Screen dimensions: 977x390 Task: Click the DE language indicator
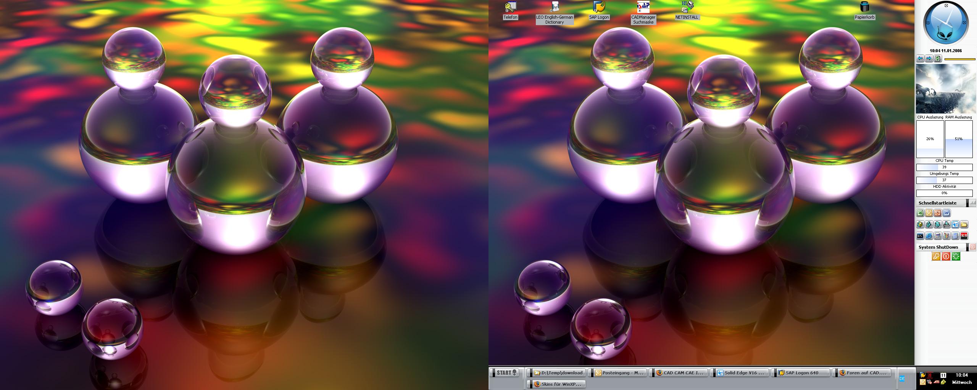coord(902,379)
